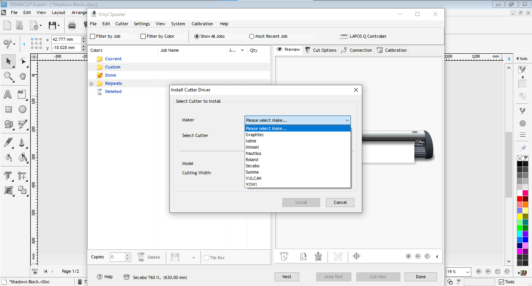Open the settings wrench-and-gear icon
Viewport: 532px width, 286px height.
click(x=8, y=43)
